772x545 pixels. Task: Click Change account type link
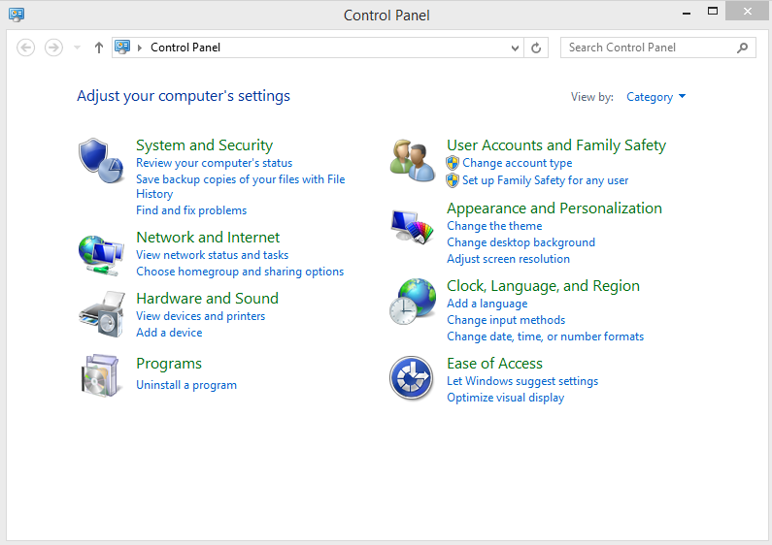point(517,163)
